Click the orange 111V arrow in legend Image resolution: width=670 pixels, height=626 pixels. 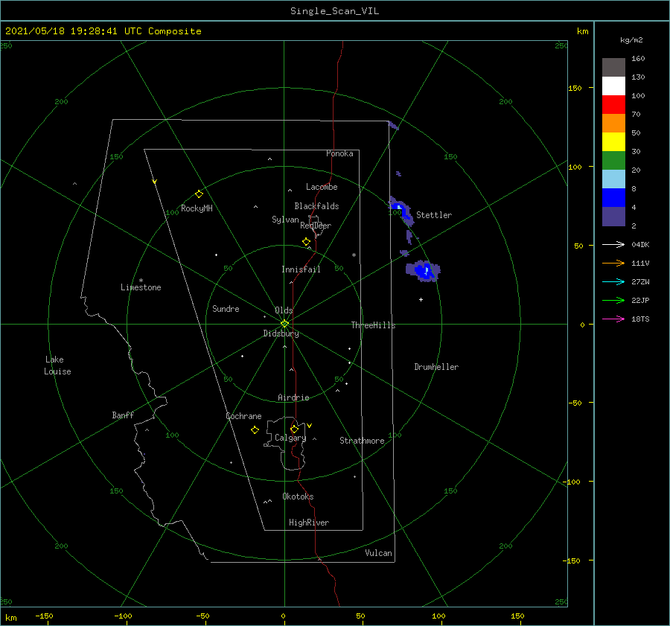click(x=613, y=264)
